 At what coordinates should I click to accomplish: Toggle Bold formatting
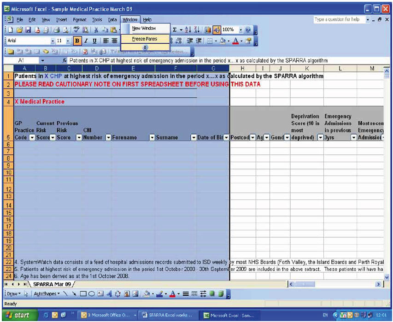pos(77,41)
